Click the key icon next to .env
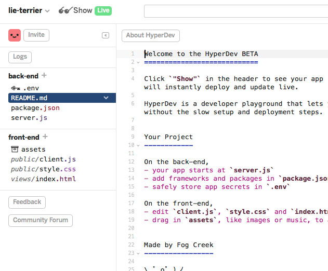This screenshot has width=328, height=271. pyautogui.click(x=16, y=88)
